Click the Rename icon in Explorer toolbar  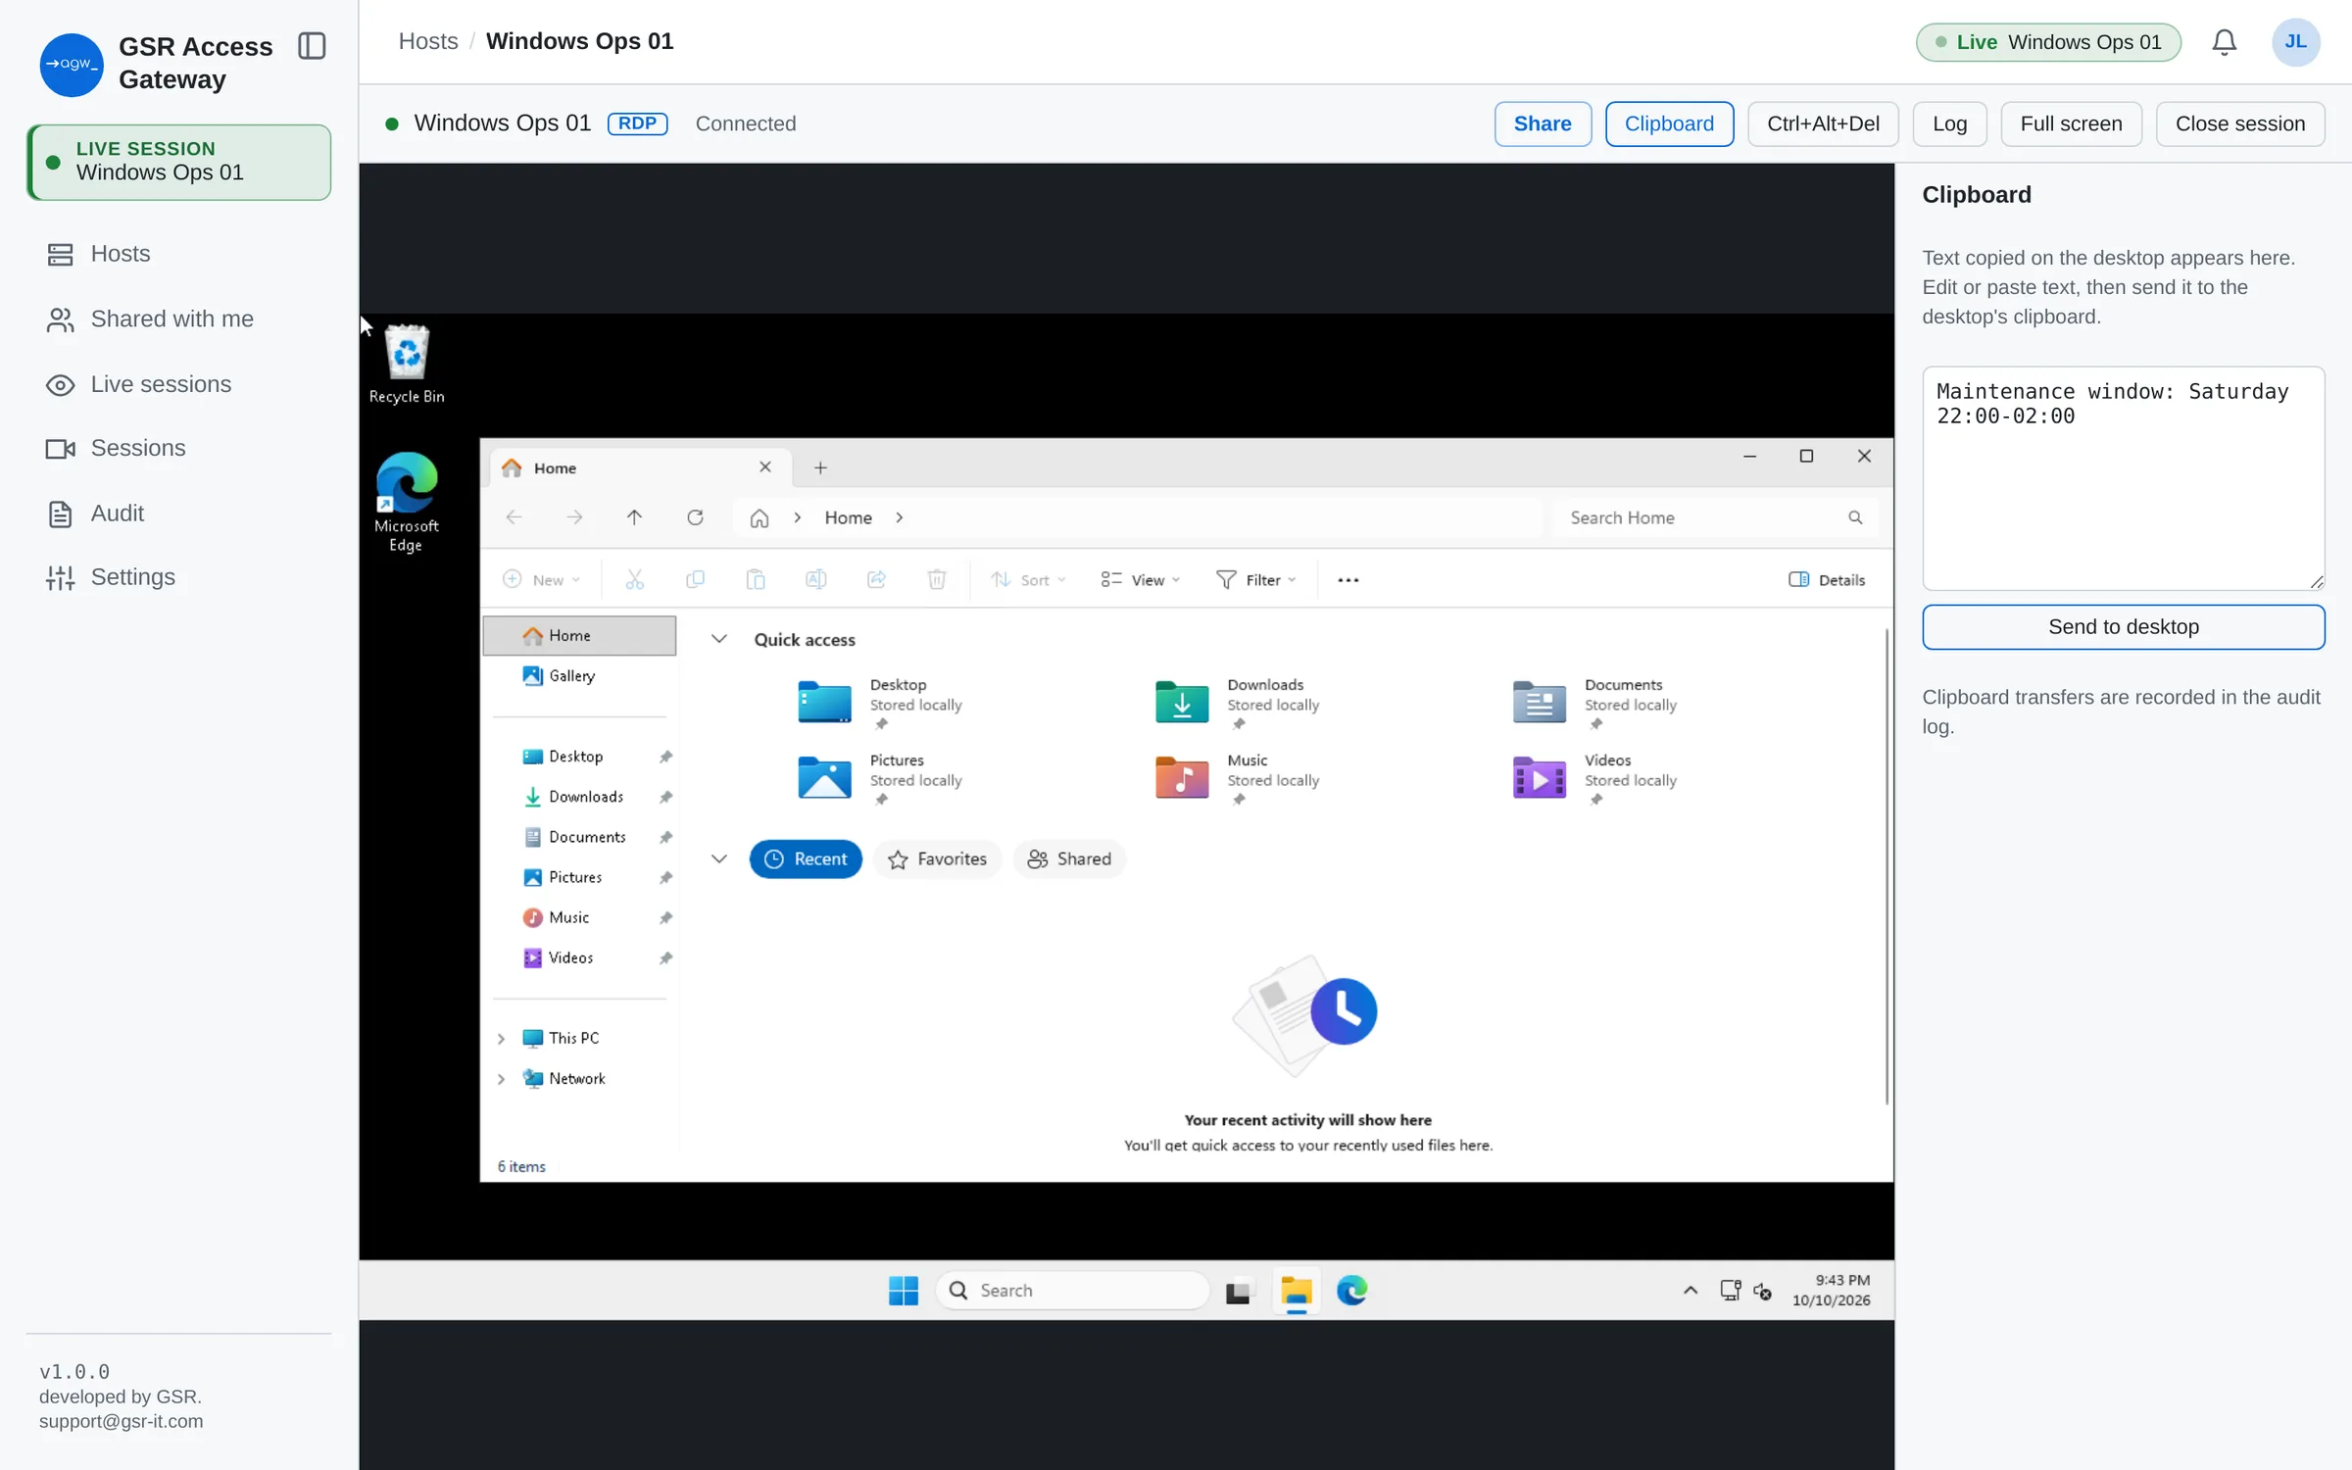[815, 580]
